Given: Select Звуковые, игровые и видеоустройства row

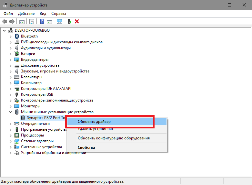Looking at the screenshot, I should tap(55, 71).
